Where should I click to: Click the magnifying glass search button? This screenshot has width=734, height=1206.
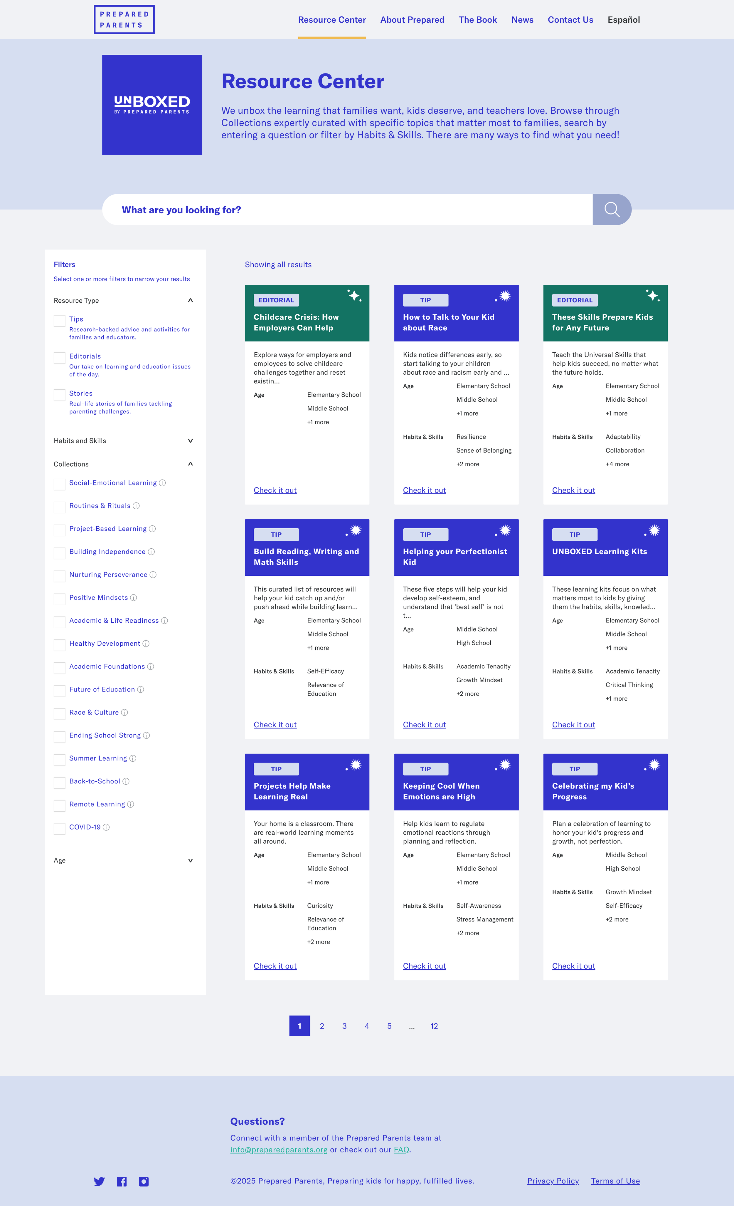(611, 210)
